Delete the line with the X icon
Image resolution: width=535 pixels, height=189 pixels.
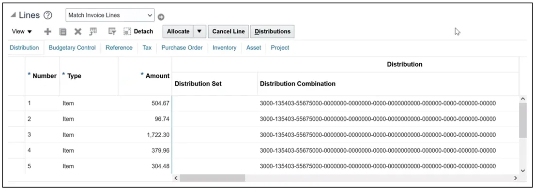tap(78, 32)
